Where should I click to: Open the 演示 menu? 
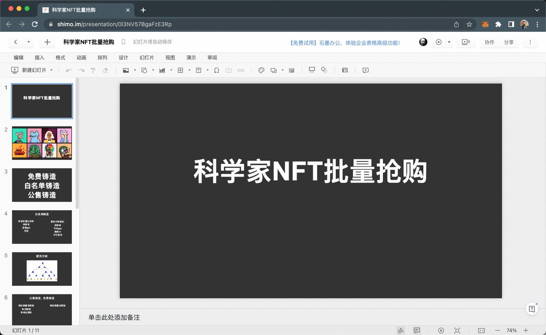[191, 57]
